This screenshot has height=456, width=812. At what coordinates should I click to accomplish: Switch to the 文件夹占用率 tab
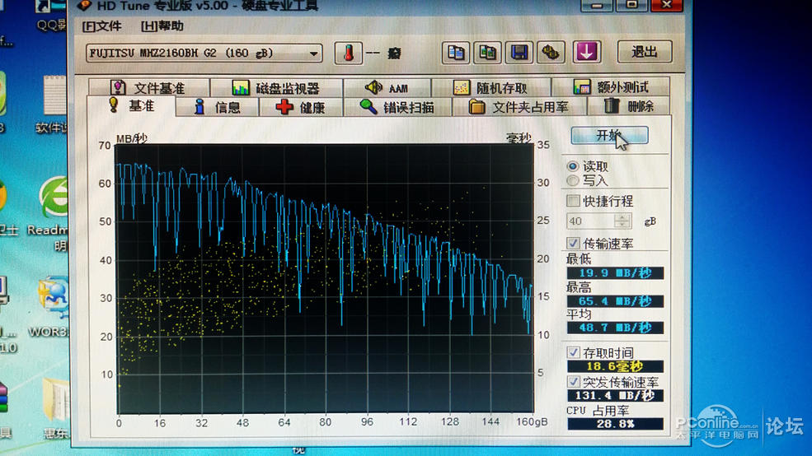pyautogui.click(x=519, y=107)
